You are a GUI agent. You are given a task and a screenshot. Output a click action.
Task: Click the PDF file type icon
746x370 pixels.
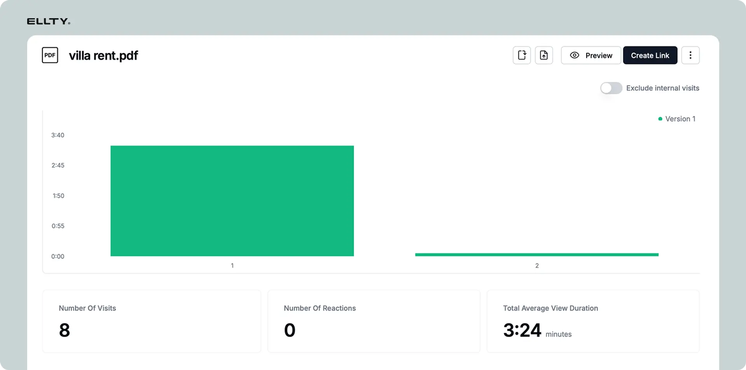click(x=50, y=55)
